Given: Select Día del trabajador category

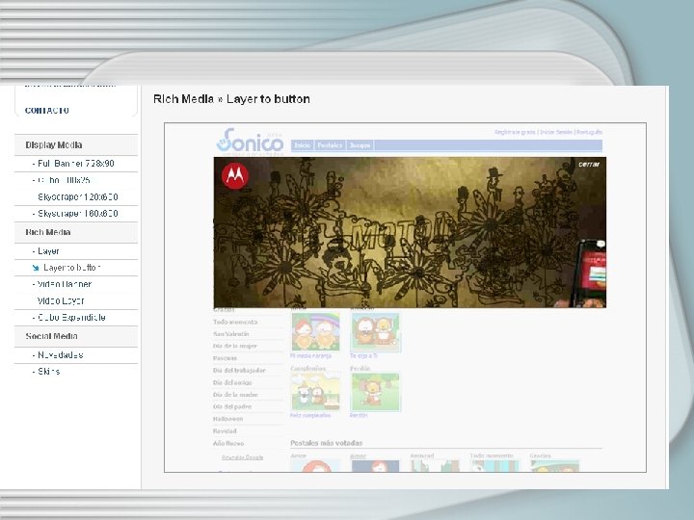Looking at the screenshot, I should click(239, 370).
